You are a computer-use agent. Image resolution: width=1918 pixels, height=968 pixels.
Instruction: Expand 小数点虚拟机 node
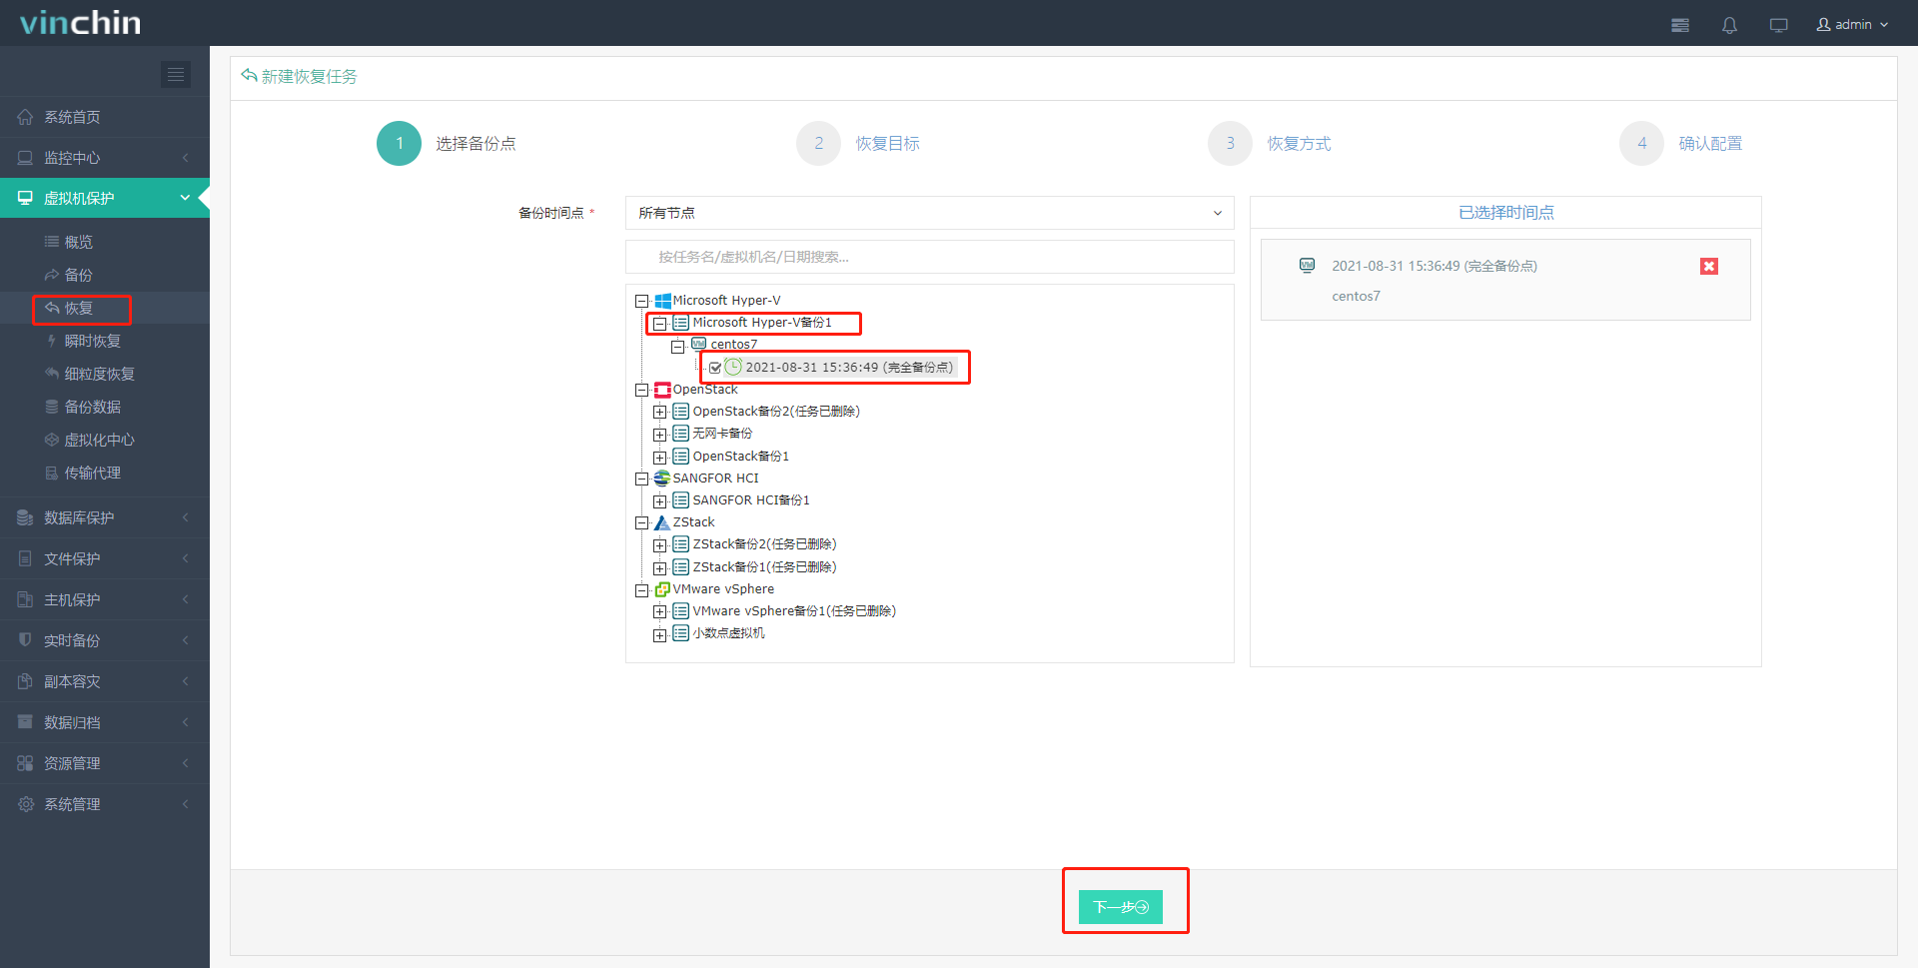coord(660,634)
